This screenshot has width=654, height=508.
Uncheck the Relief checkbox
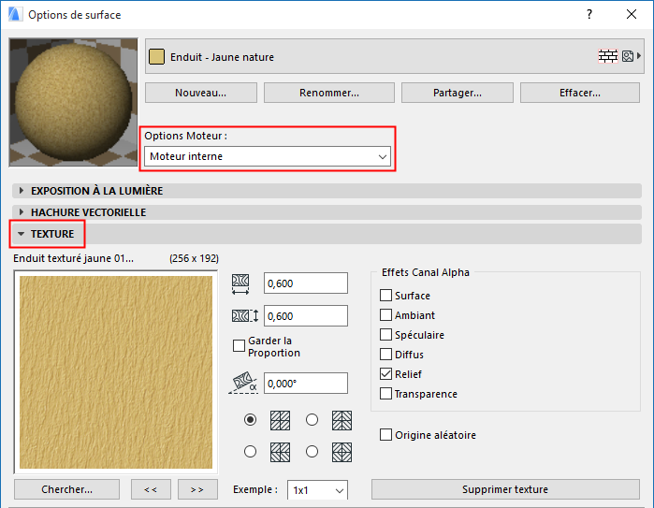point(385,373)
